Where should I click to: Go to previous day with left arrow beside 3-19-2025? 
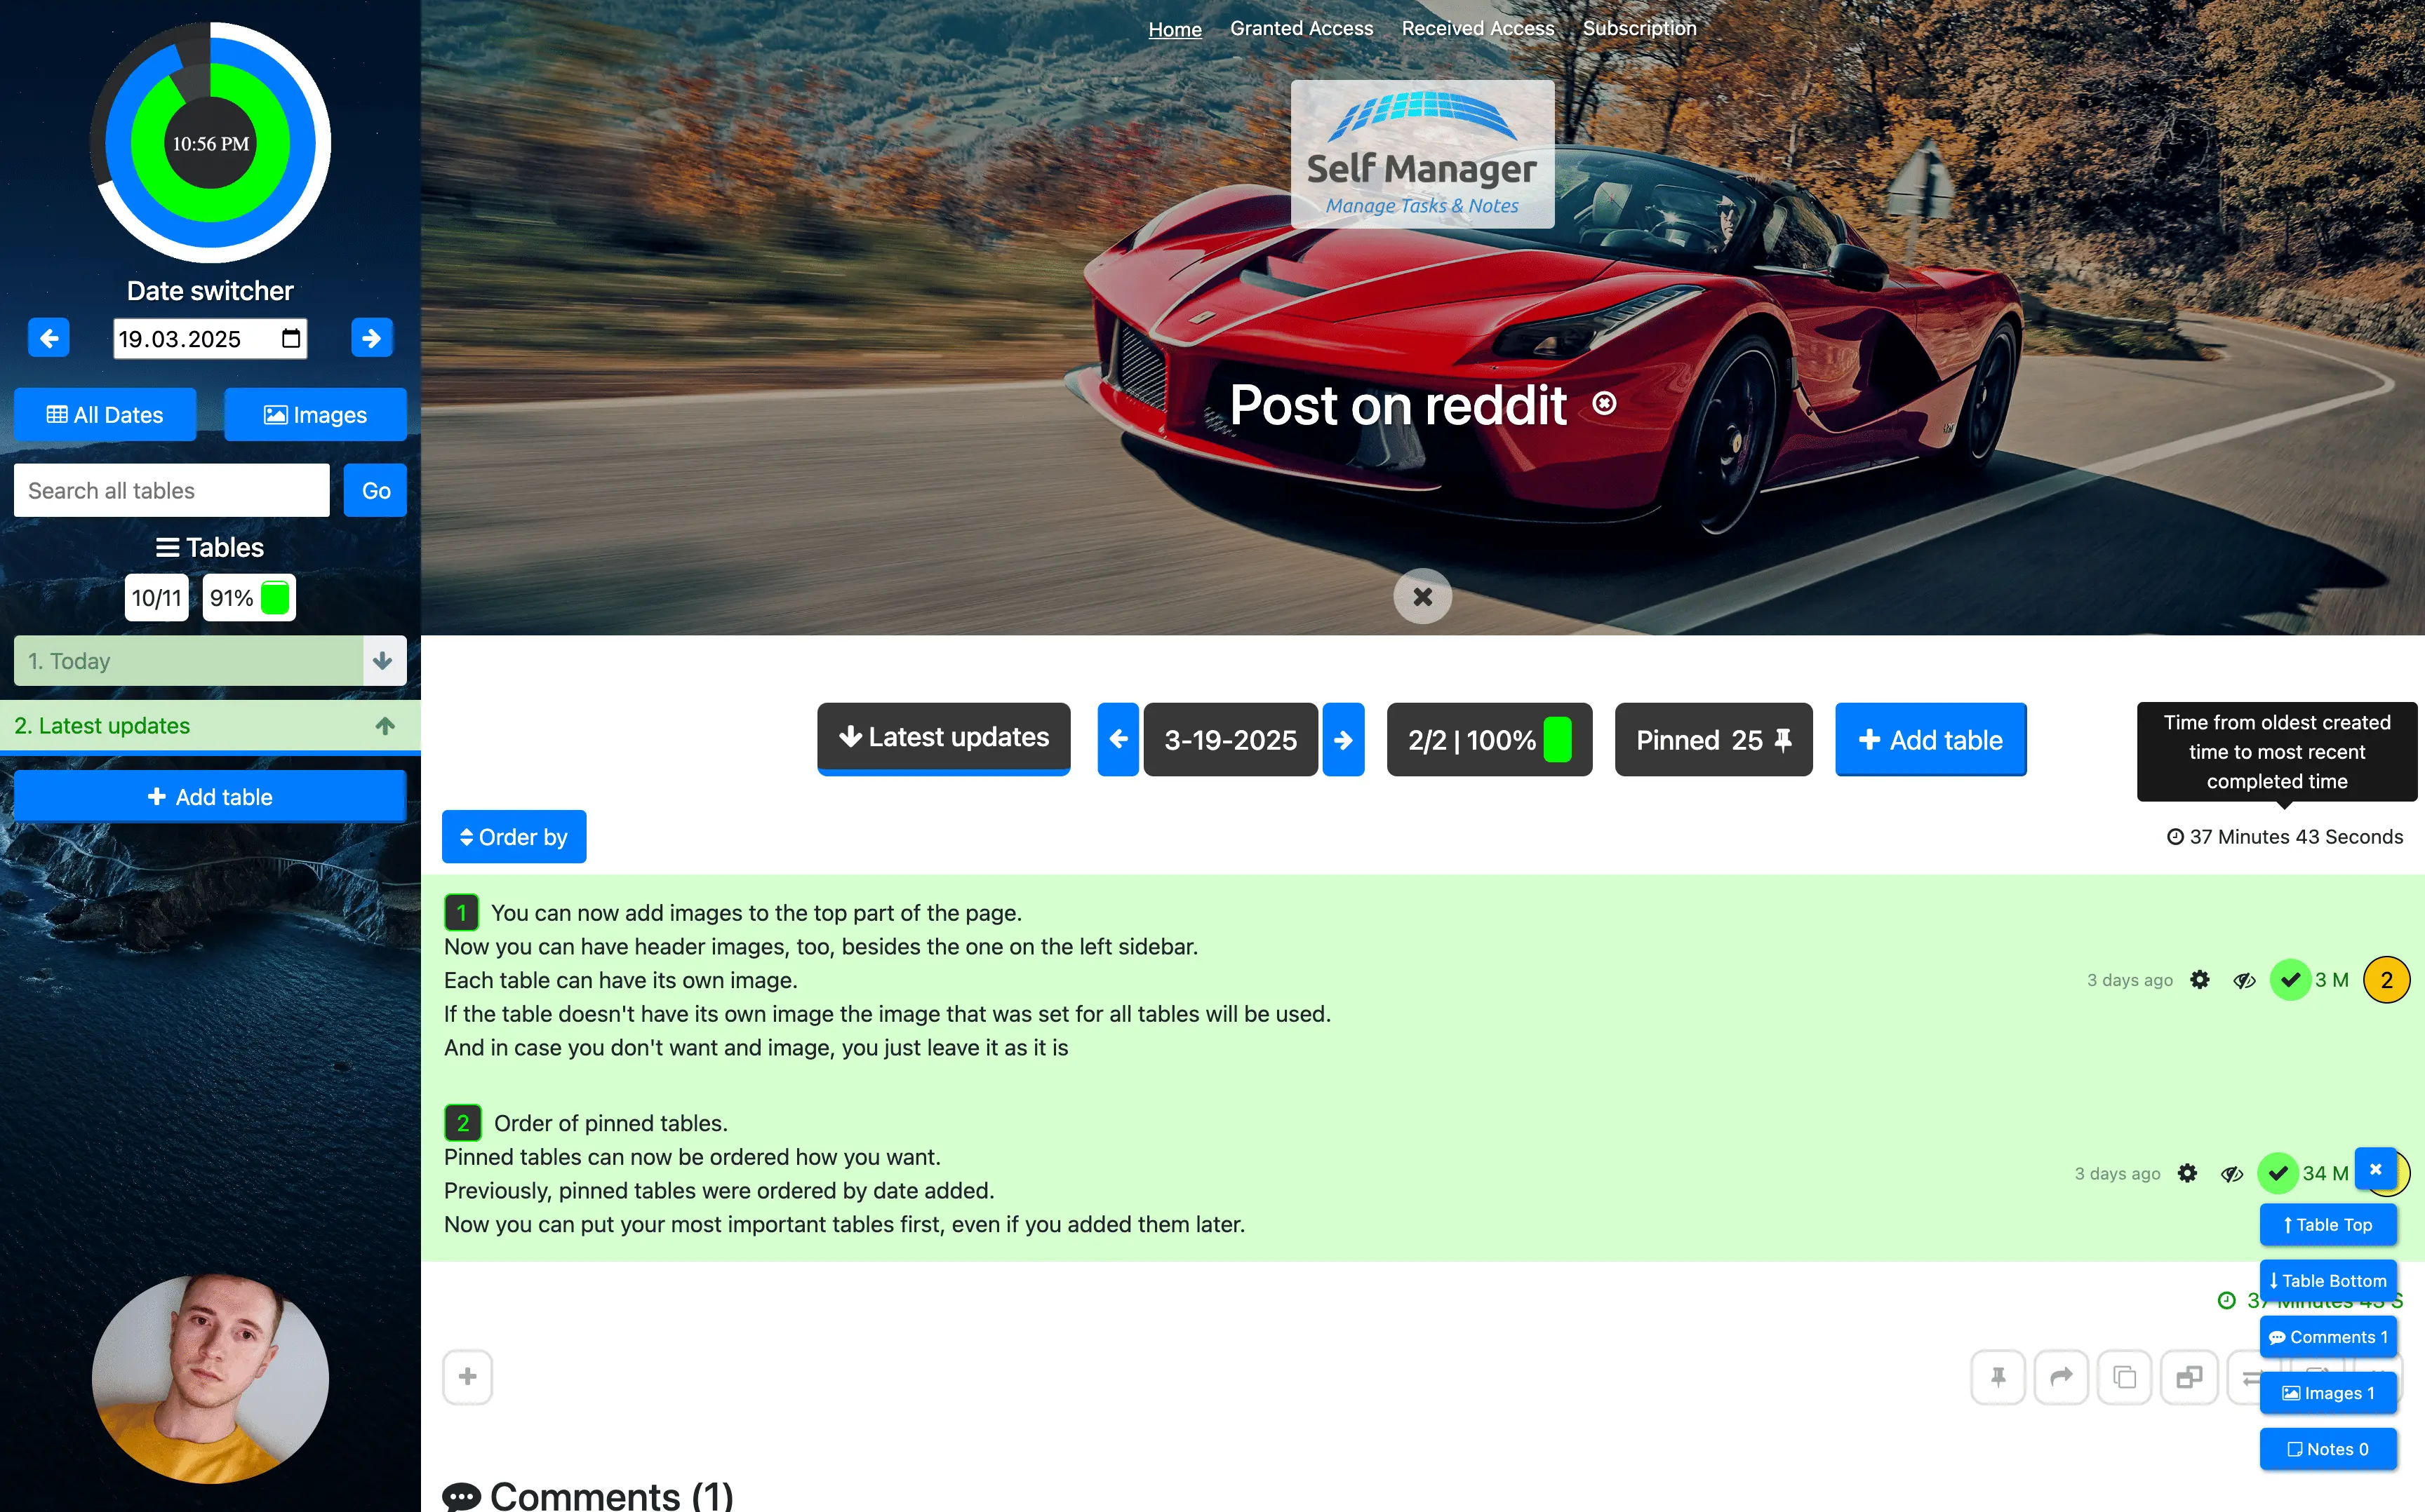pos(1118,740)
